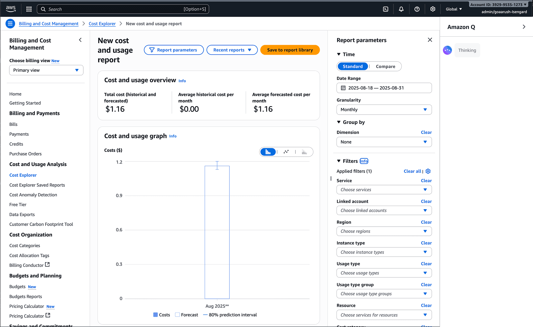Viewport: 533px width, 327px height.
Task: Open the Choose linked accounts dropdown
Action: coord(384,210)
